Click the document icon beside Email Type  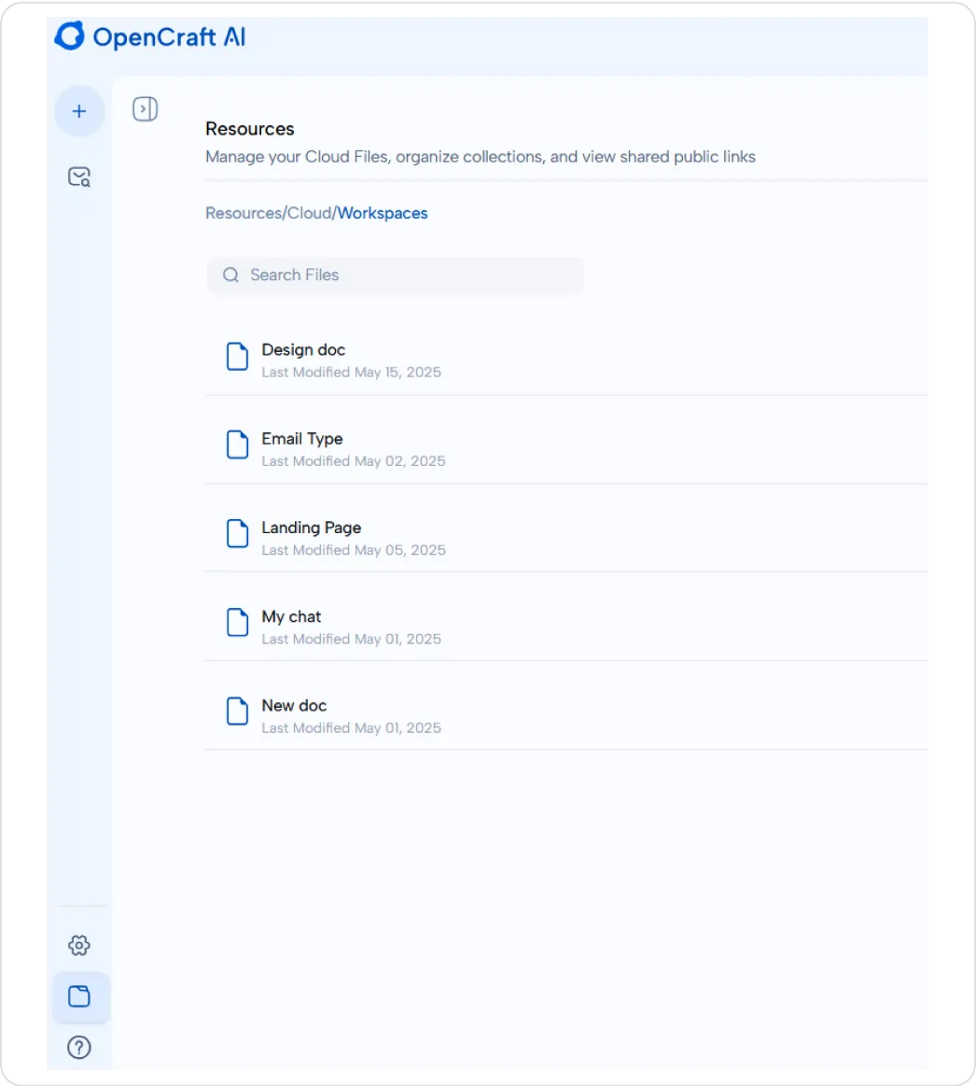(x=237, y=444)
